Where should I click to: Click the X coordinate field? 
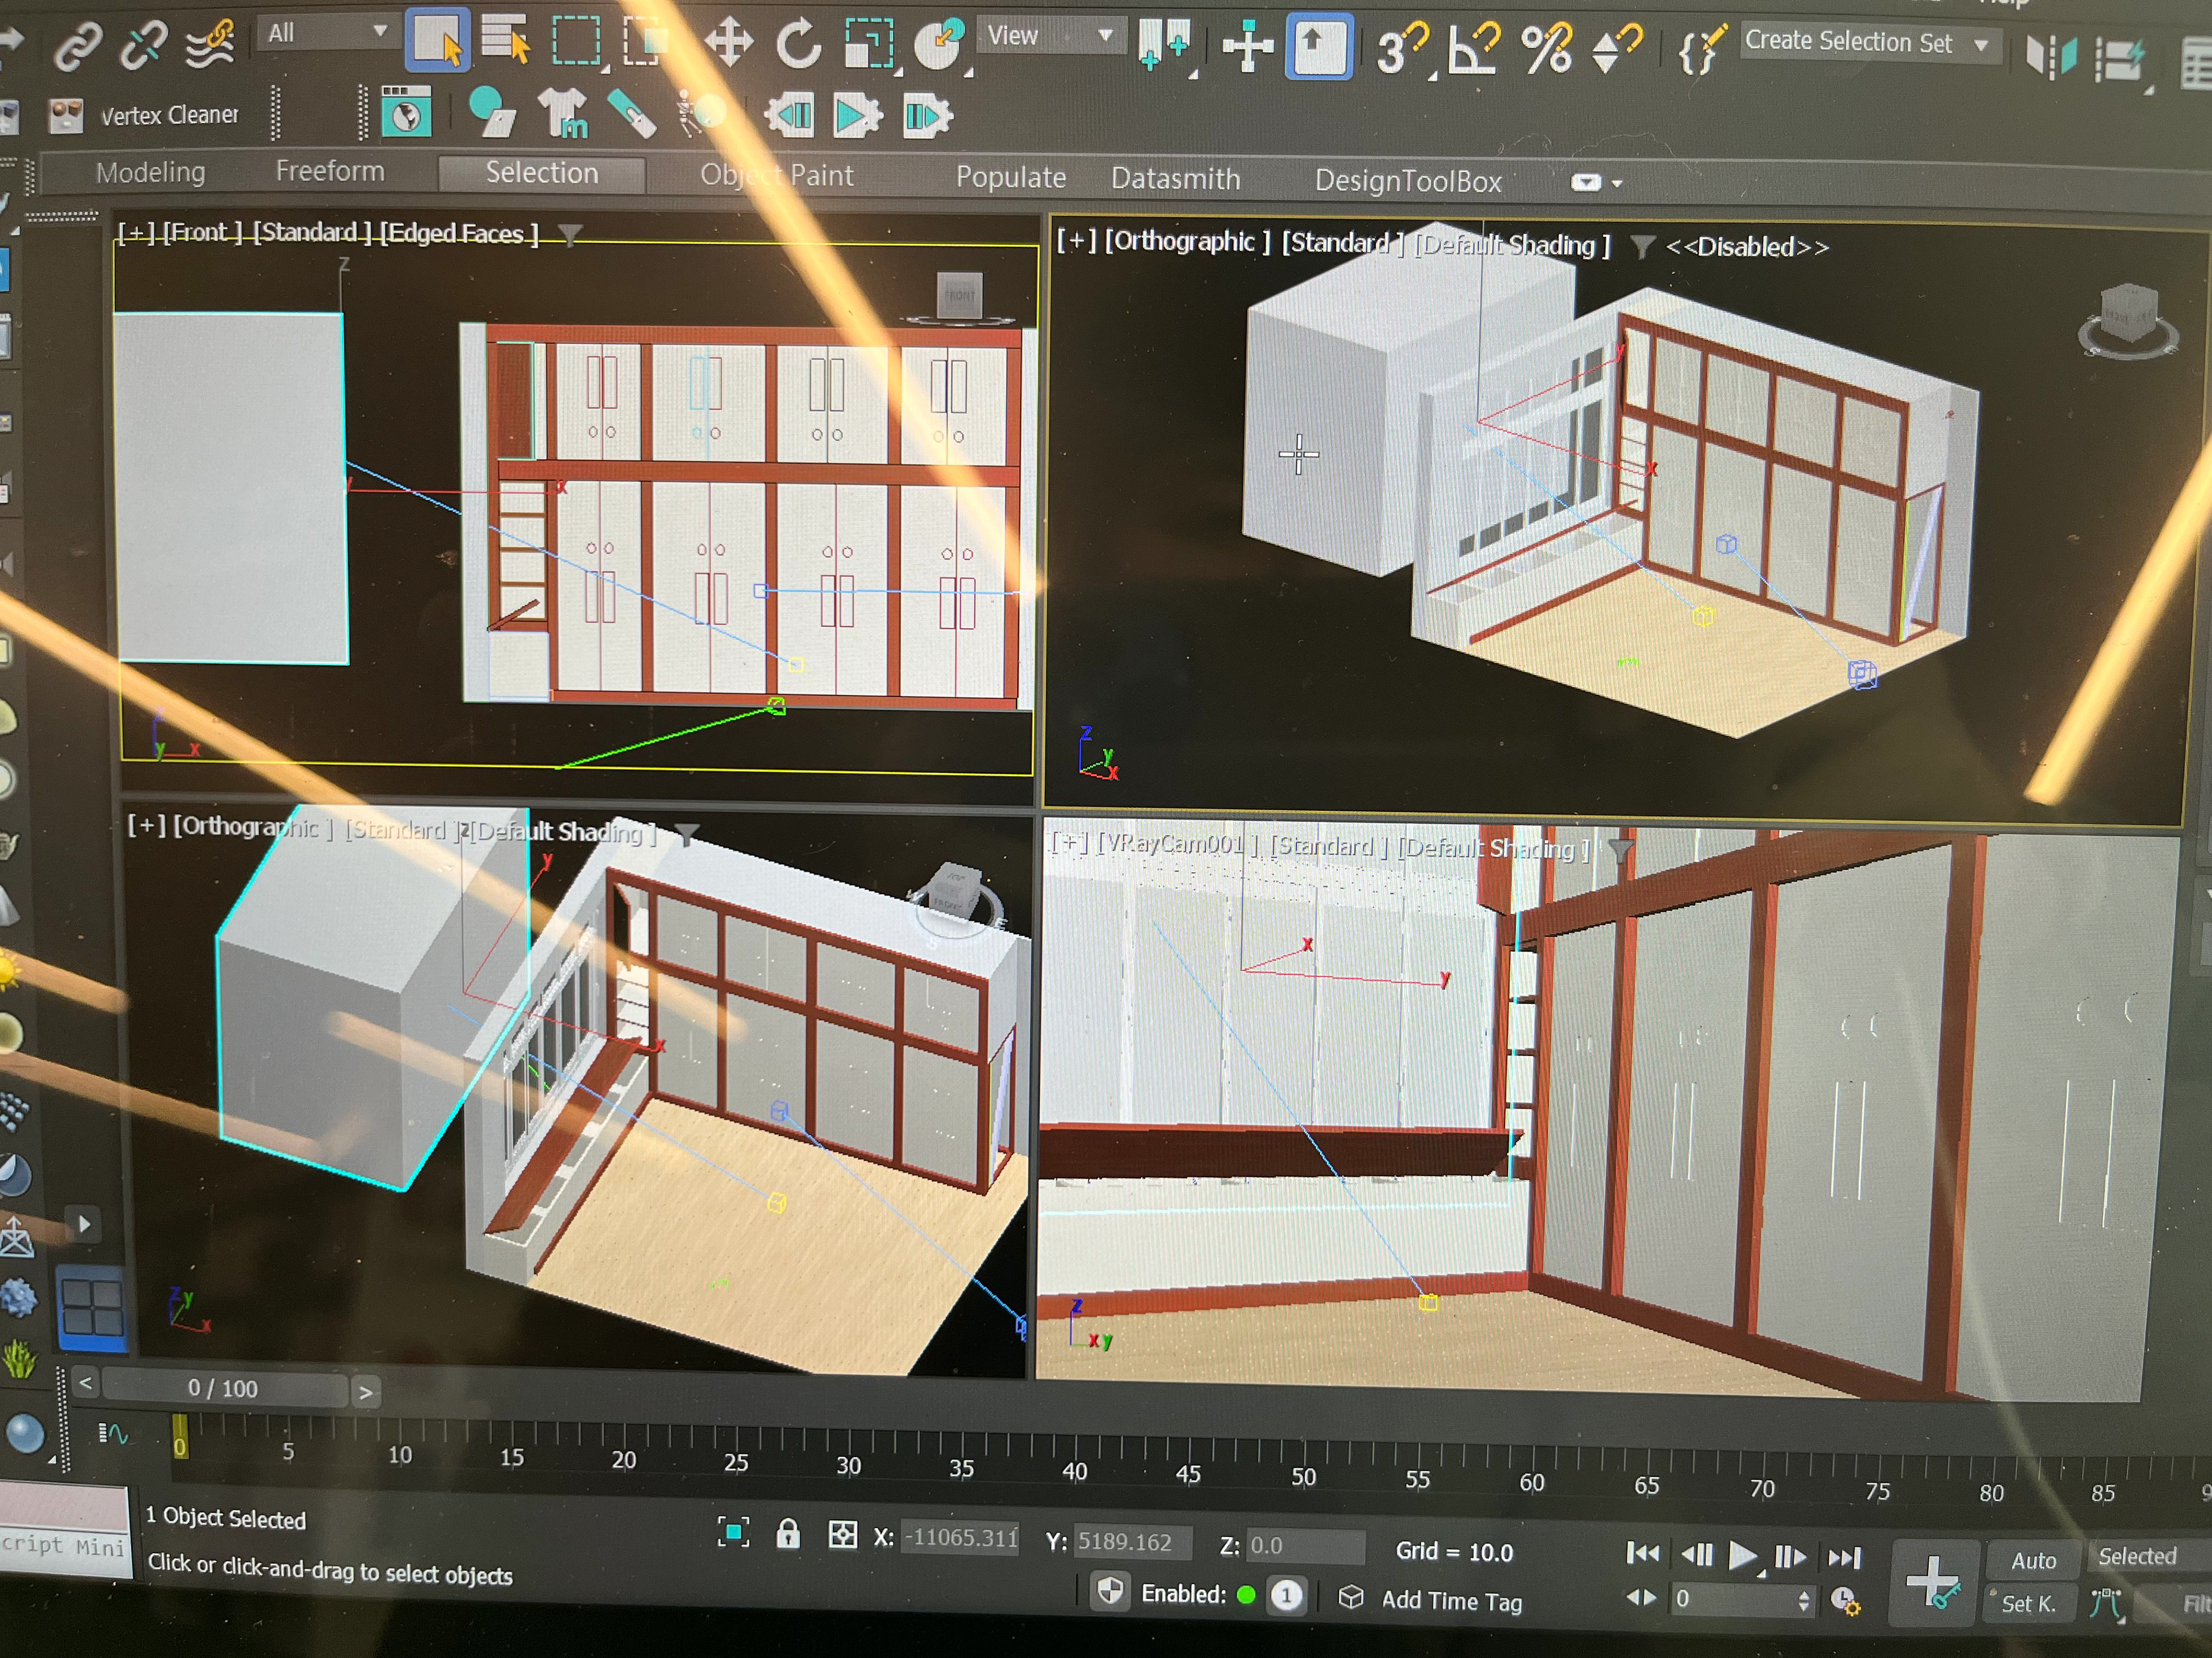(x=961, y=1538)
